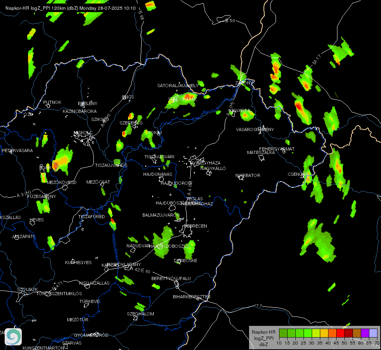
Task: Click the HAJDUSZOBOSZLO town label
Action: (x=169, y=246)
